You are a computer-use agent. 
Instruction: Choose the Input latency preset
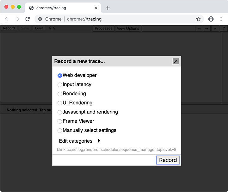click(x=60, y=85)
